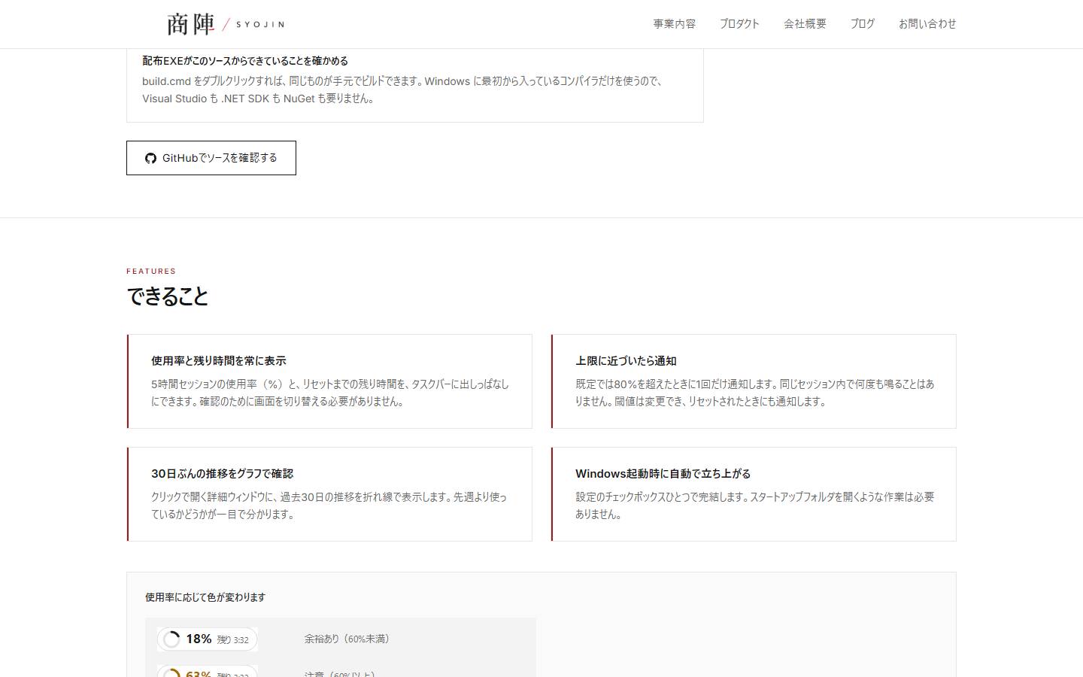Screen dimensions: 1083x677
Task: Select the できること section heading
Action: tap(168, 296)
